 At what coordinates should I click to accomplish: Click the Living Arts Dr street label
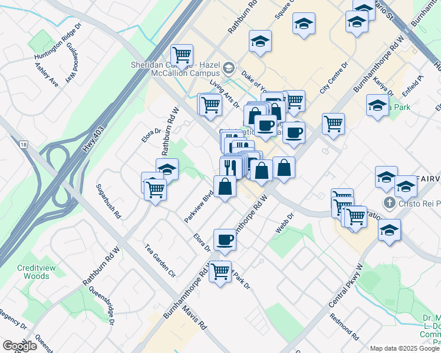pyautogui.click(x=225, y=94)
